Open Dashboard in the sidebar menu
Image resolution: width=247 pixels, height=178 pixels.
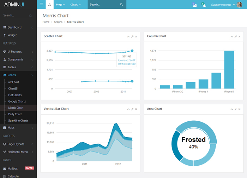click(x=14, y=27)
